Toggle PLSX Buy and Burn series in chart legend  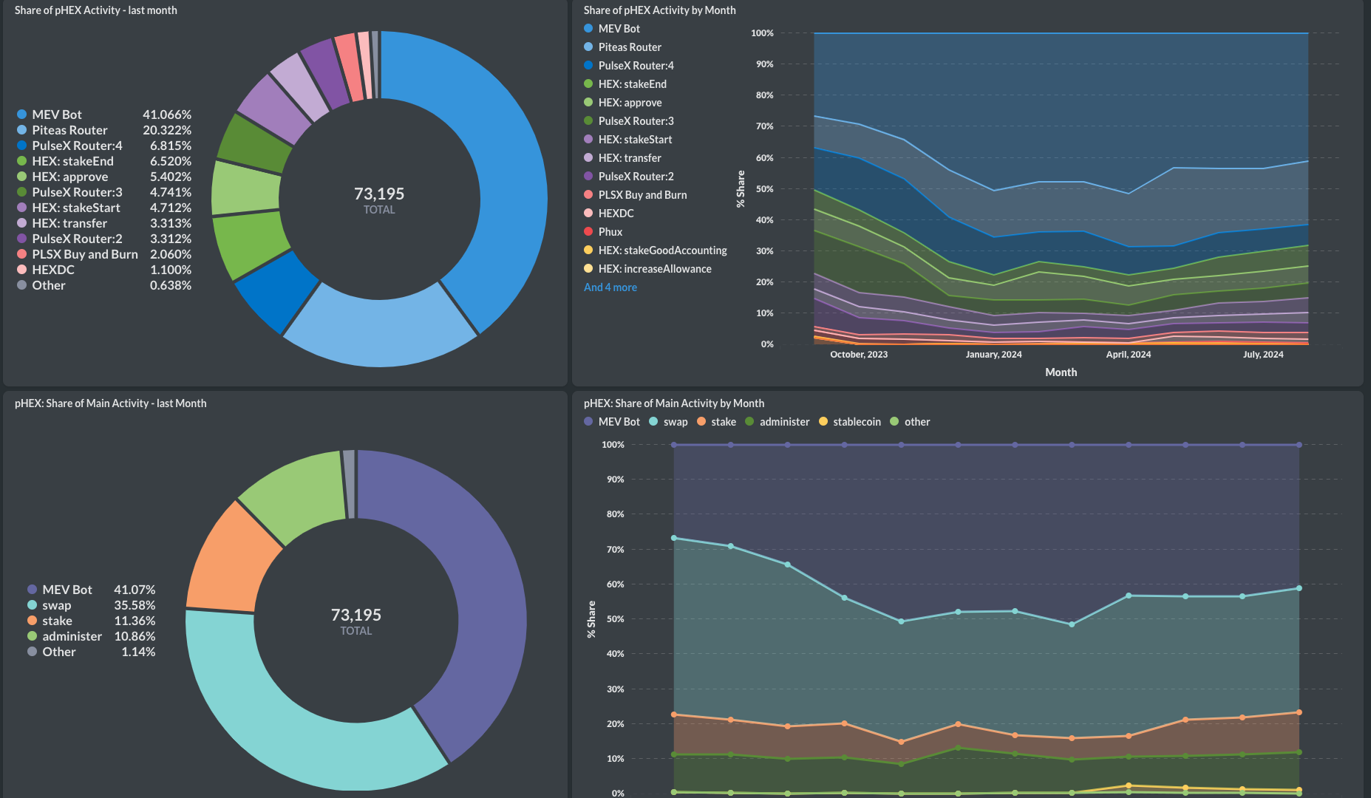pos(636,195)
